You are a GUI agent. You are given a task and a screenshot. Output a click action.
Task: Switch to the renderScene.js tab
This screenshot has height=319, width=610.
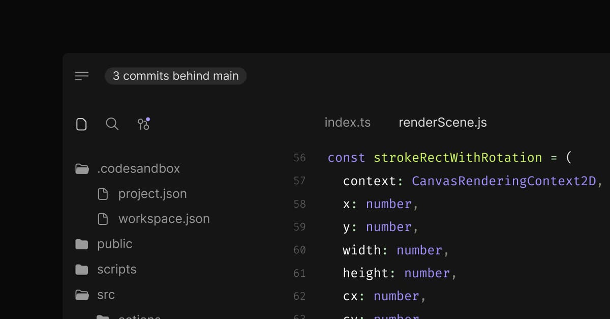[x=442, y=122]
